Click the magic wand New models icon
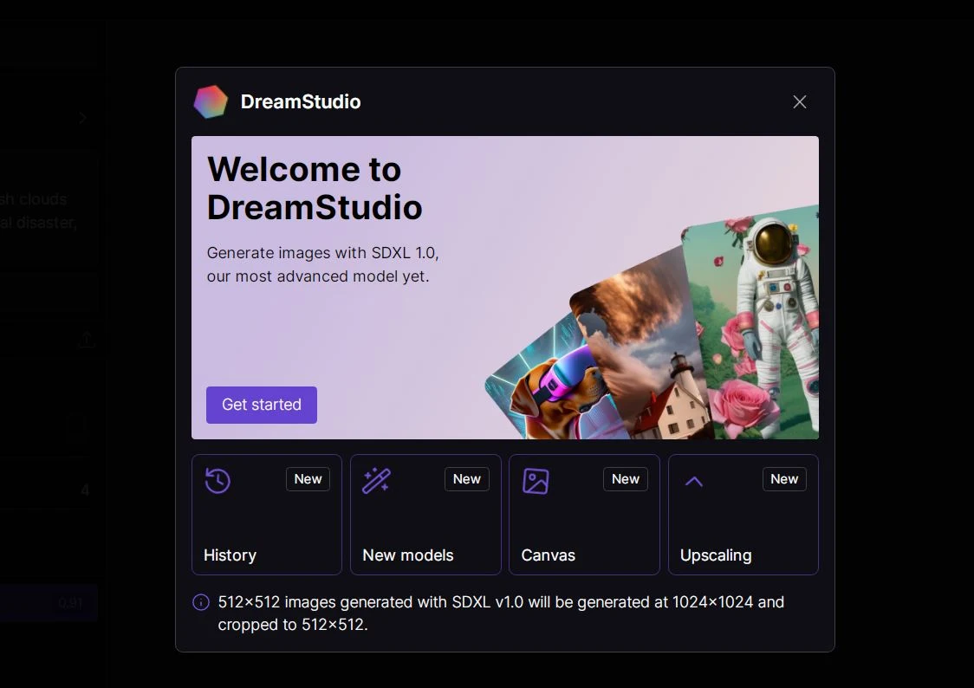The height and width of the screenshot is (688, 974). 376,481
